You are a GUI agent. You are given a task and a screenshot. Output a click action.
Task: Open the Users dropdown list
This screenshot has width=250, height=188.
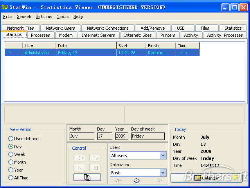pos(163,156)
